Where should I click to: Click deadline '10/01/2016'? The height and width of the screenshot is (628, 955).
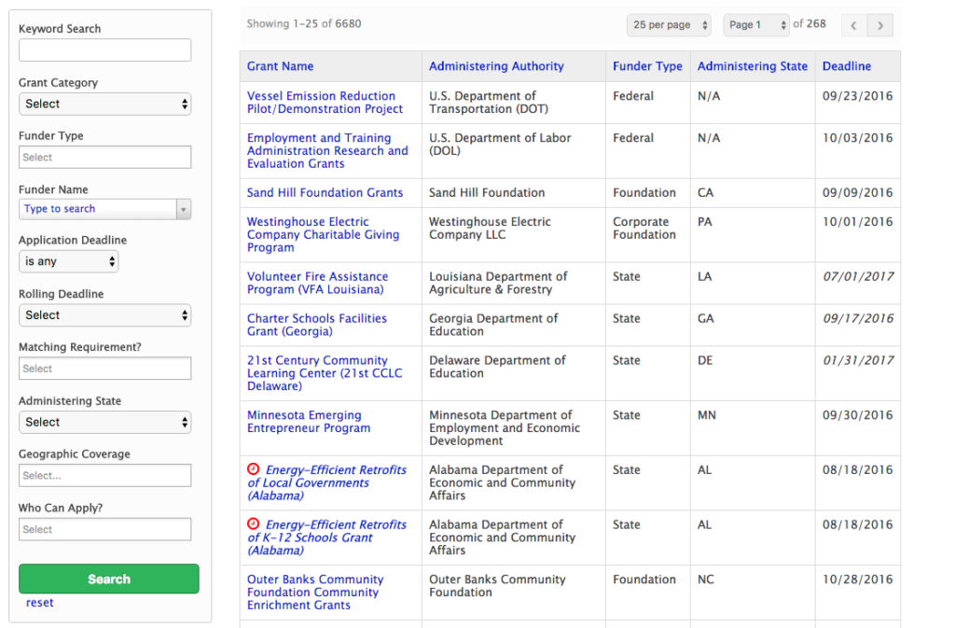[x=858, y=222]
